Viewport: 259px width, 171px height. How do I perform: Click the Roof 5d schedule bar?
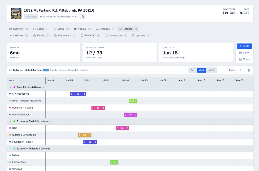[x=122, y=128]
